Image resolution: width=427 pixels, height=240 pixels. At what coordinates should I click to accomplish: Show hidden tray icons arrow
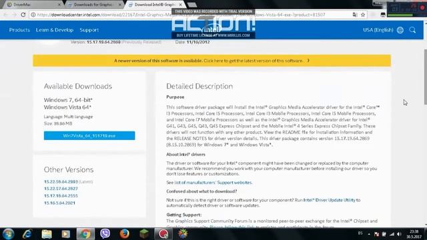369,234
